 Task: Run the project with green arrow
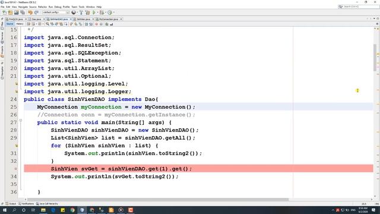(x=94, y=12)
